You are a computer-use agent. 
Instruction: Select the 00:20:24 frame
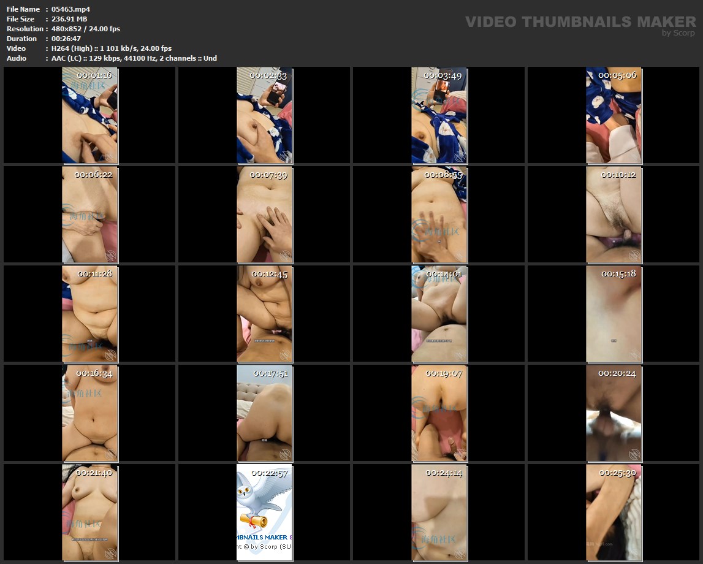coord(614,413)
